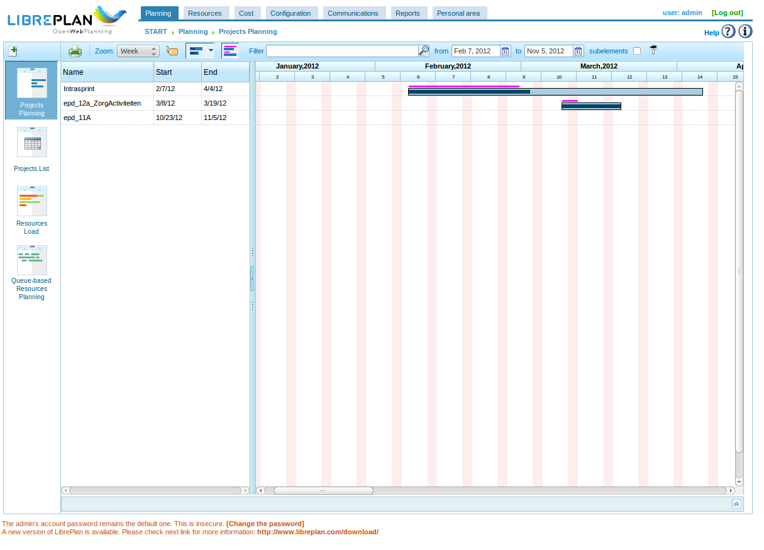
Task: Click the create new project icon
Action: (x=13, y=52)
